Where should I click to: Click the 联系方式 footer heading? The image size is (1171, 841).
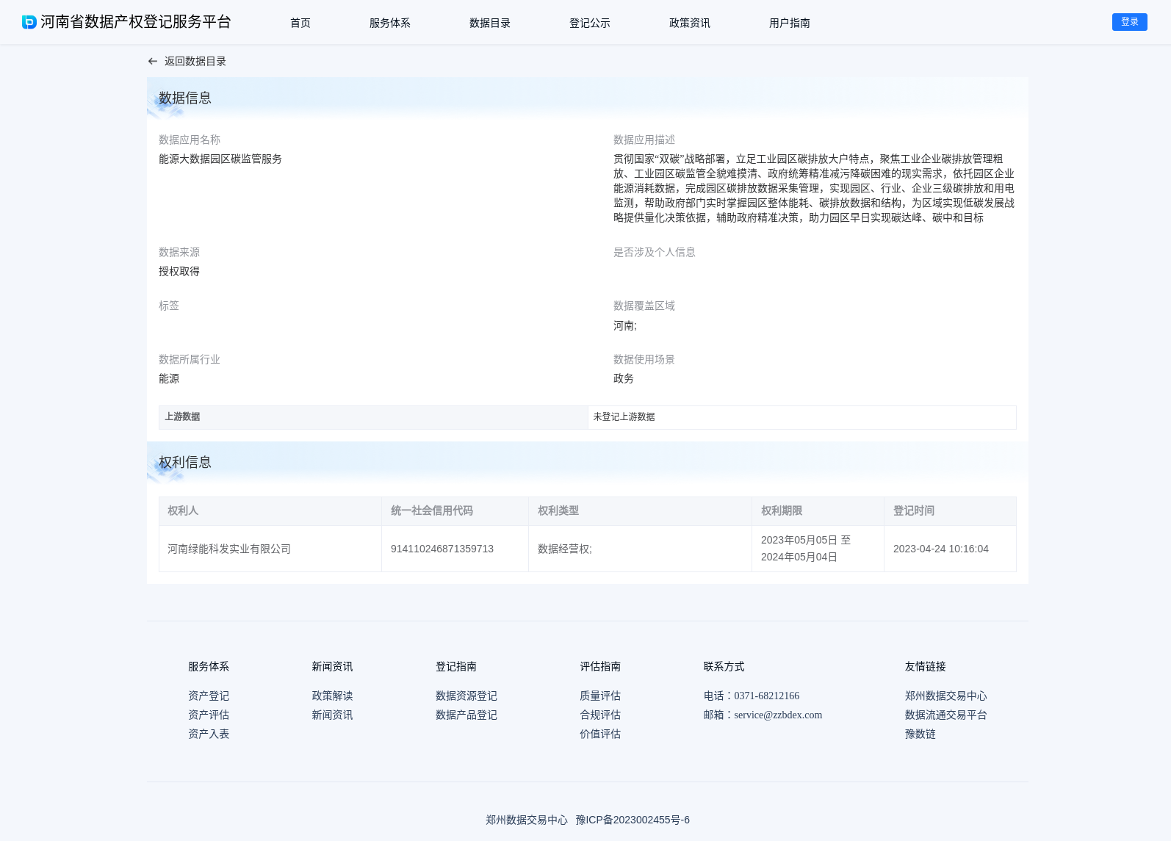[x=724, y=666]
